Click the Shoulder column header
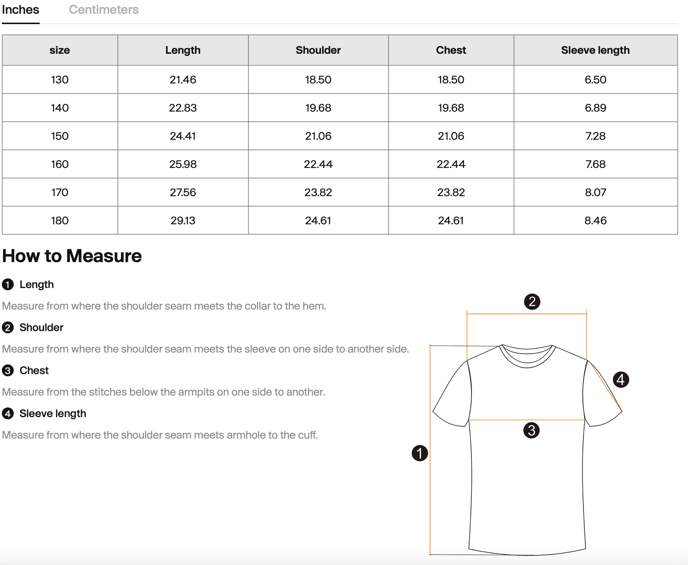688x565 pixels. pos(318,50)
